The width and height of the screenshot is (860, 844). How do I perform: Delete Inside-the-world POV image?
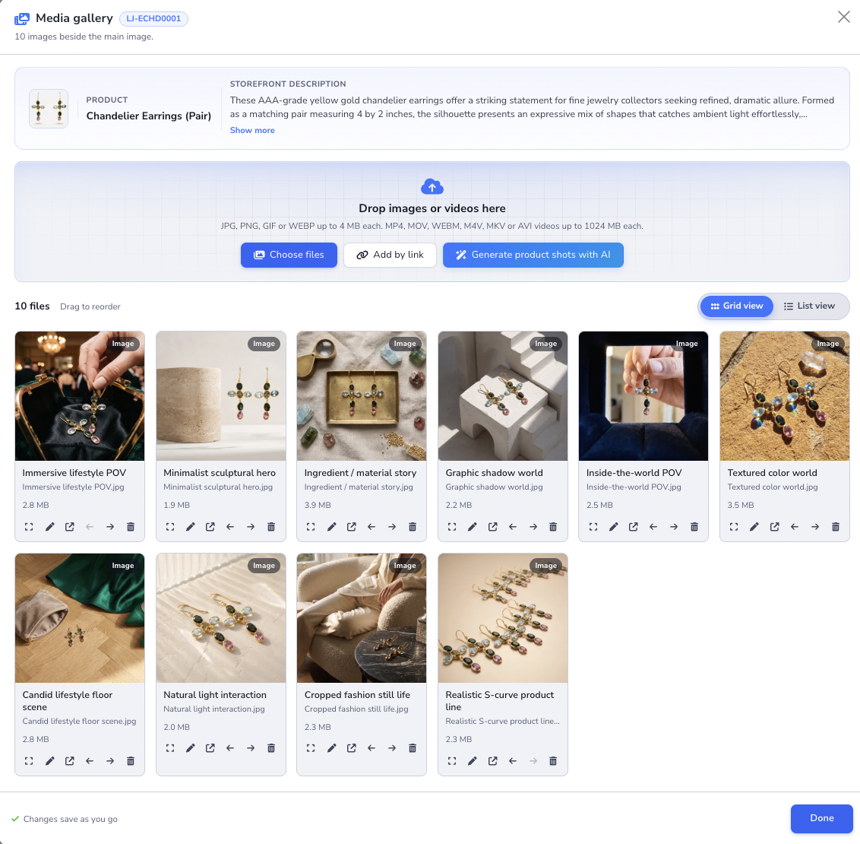(x=694, y=527)
